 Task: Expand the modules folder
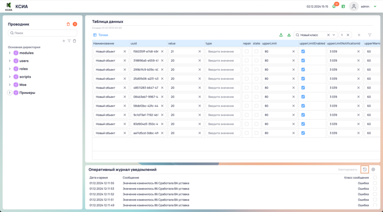(10, 53)
